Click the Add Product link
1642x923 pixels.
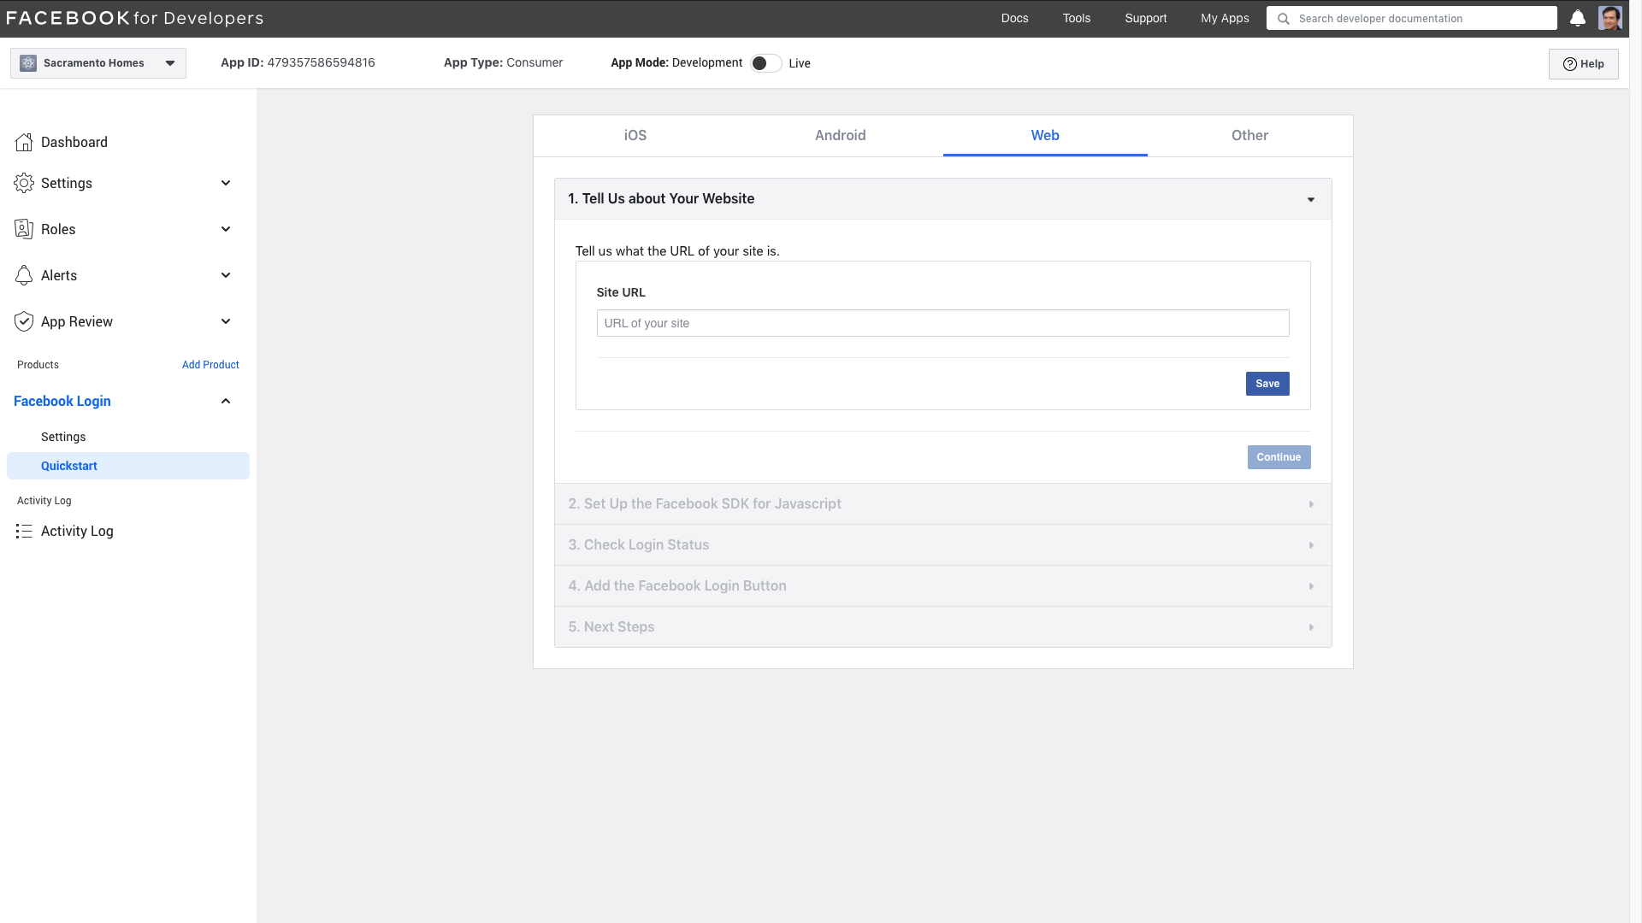pyautogui.click(x=210, y=365)
